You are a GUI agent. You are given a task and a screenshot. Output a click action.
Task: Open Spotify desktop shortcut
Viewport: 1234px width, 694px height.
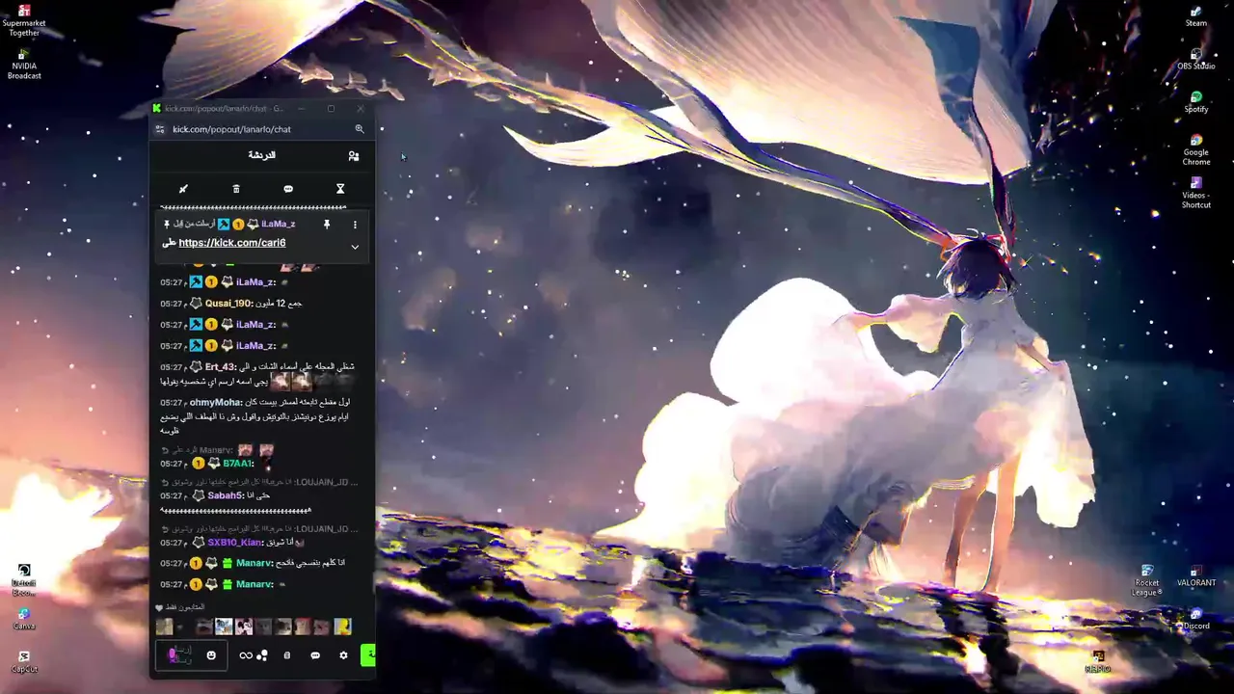pyautogui.click(x=1196, y=102)
